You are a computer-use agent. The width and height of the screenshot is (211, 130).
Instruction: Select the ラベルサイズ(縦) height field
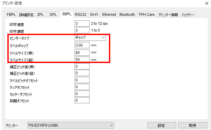(x=82, y=60)
